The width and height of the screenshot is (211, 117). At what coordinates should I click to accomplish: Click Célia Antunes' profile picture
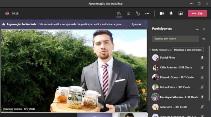click(155, 67)
